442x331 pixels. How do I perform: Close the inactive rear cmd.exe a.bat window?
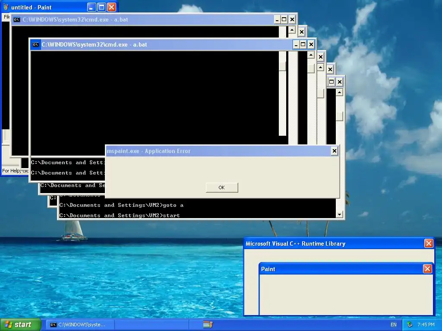[292, 19]
